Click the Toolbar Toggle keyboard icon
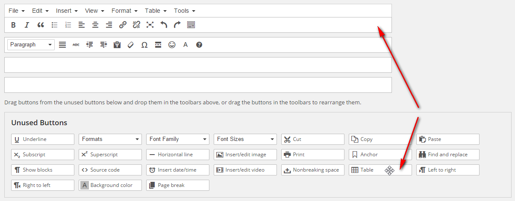 191,25
